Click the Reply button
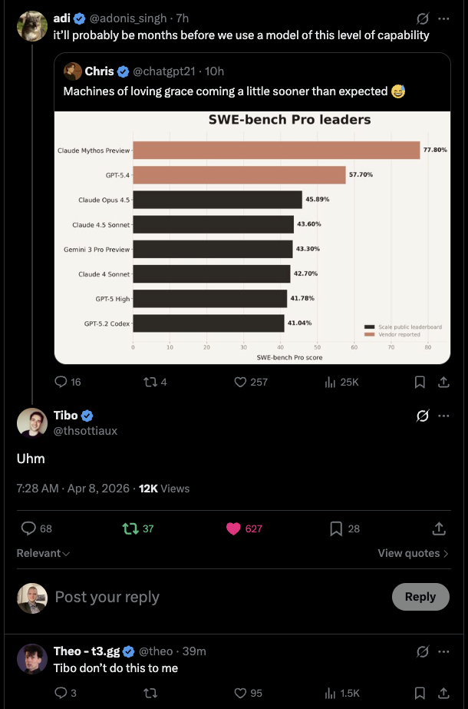 pos(420,596)
